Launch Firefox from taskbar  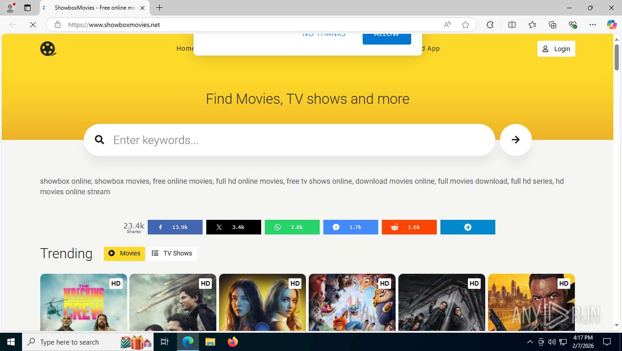[233, 342]
